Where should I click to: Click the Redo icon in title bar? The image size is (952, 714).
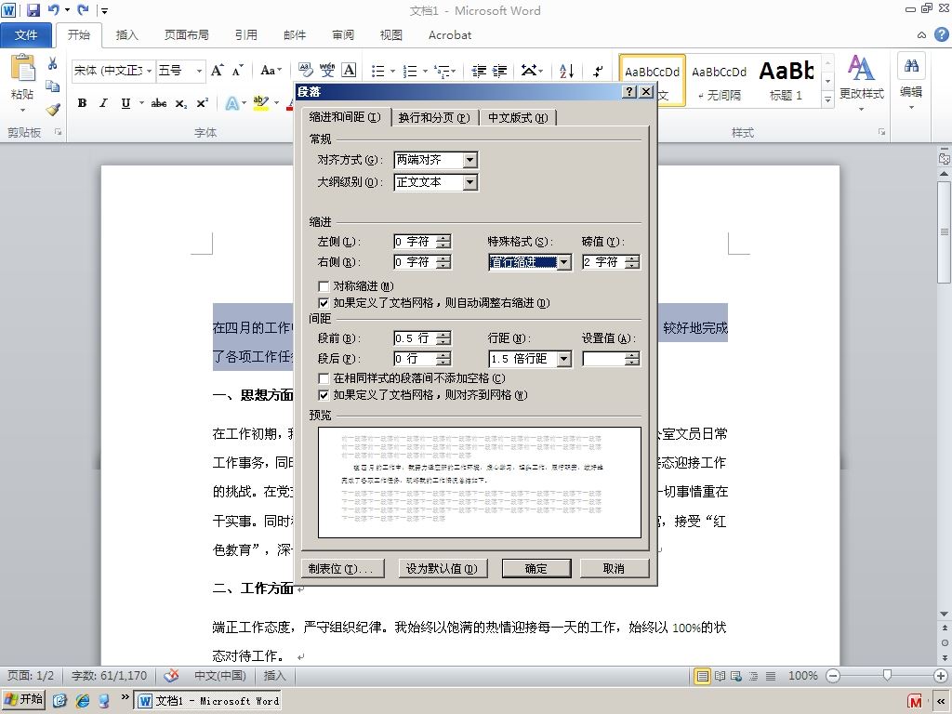tap(84, 9)
